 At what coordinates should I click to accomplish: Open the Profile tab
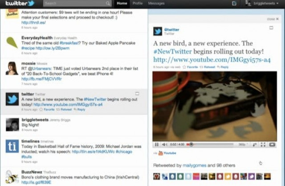tap(138, 3)
